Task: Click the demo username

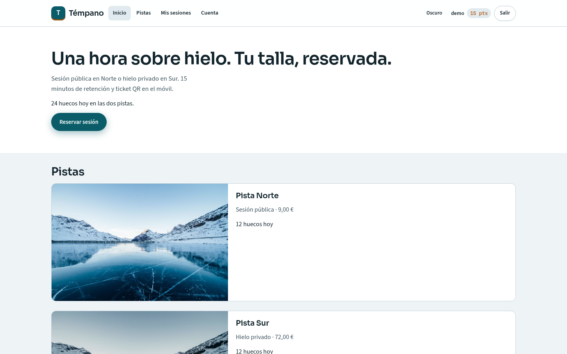Action: 458,13
